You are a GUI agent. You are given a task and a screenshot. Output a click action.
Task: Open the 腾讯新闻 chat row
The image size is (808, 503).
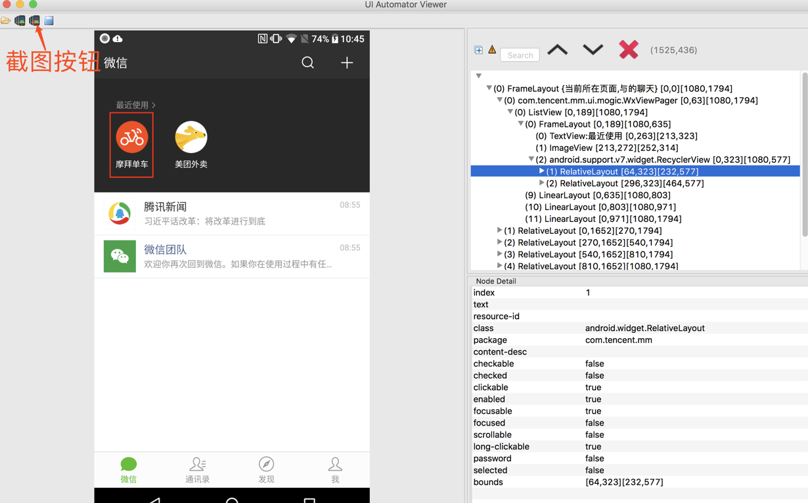232,213
